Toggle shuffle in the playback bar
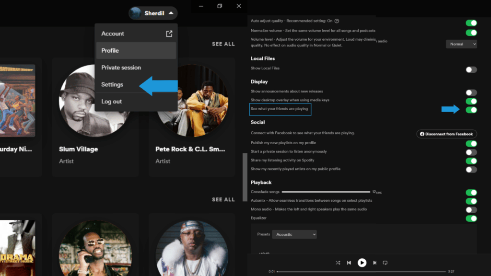Image resolution: width=491 pixels, height=276 pixels. pyautogui.click(x=338, y=263)
